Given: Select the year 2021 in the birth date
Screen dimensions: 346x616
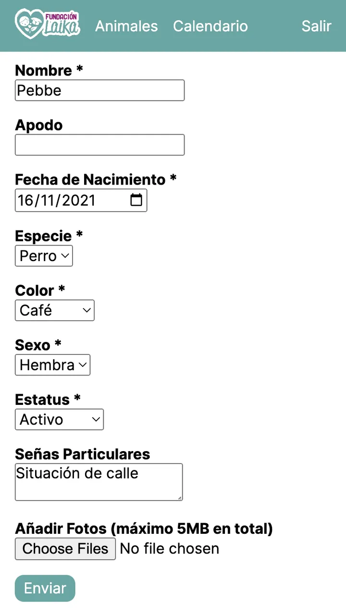Looking at the screenshot, I should 79,201.
